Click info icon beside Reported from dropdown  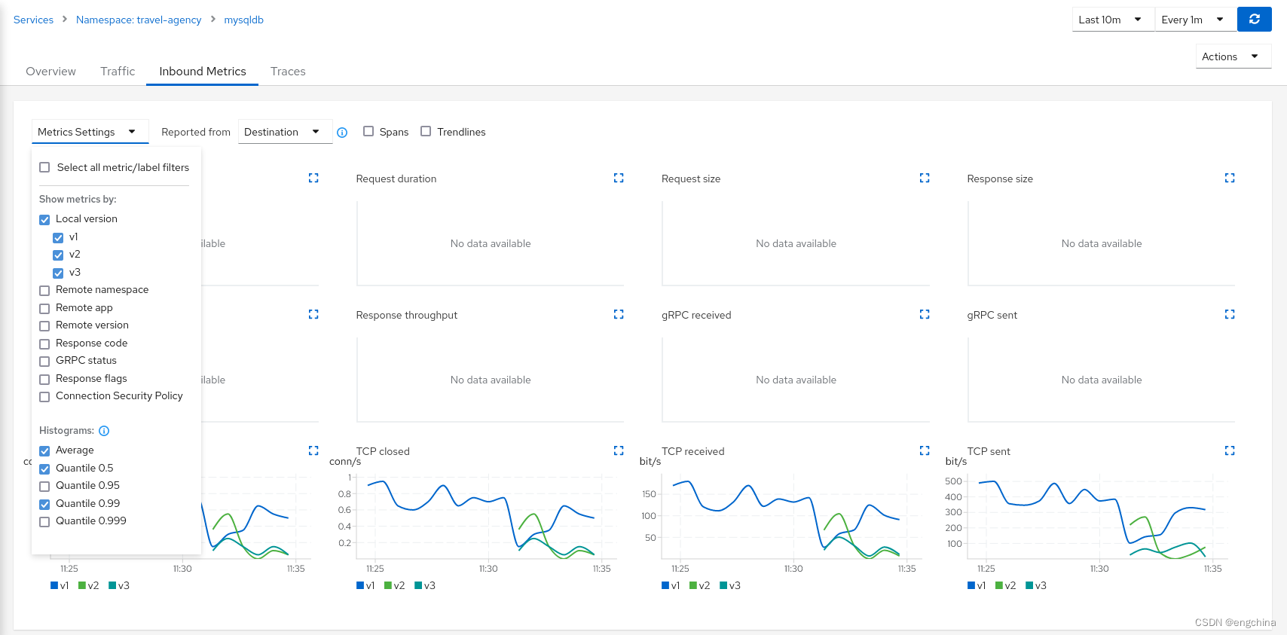pos(342,133)
